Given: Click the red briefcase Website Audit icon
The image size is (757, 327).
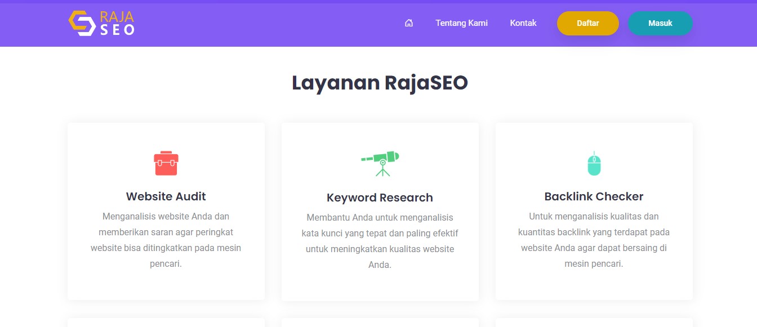Looking at the screenshot, I should point(166,163).
